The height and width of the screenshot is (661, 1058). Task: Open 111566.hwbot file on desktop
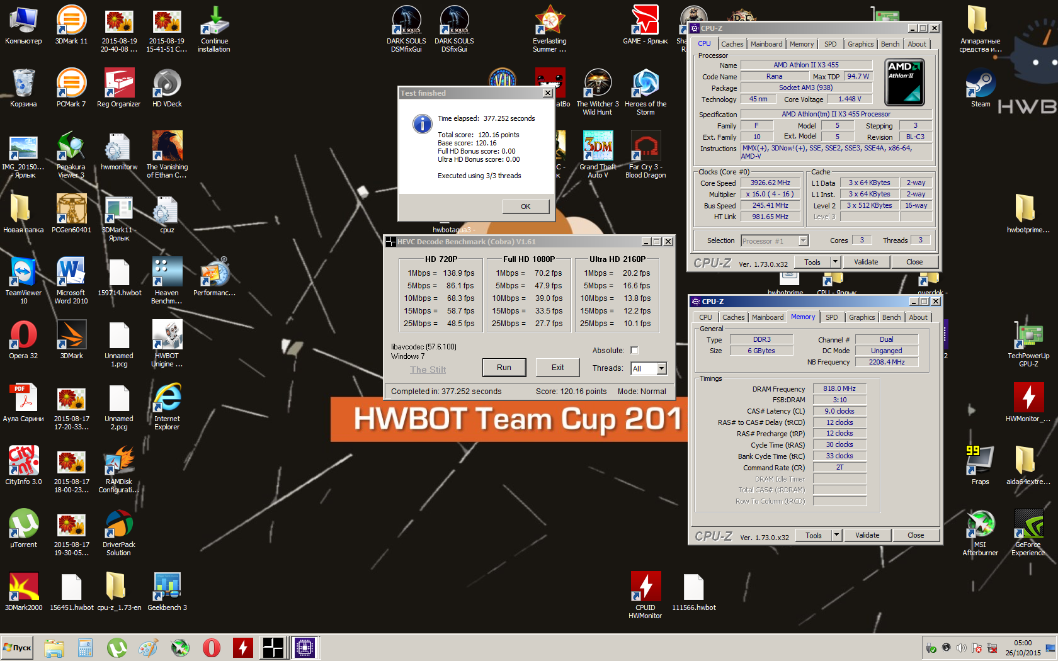[693, 592]
